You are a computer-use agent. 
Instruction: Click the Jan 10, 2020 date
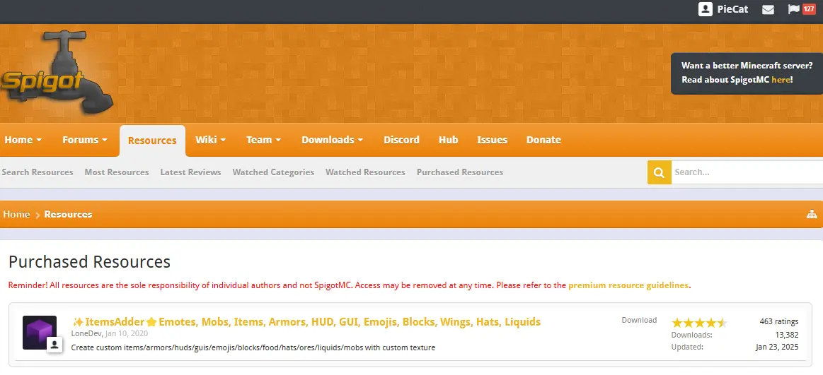(127, 333)
